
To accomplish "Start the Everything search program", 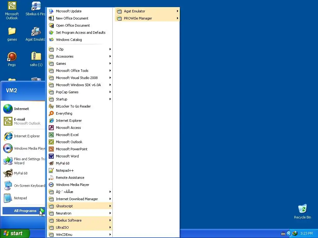I will 79,113.
